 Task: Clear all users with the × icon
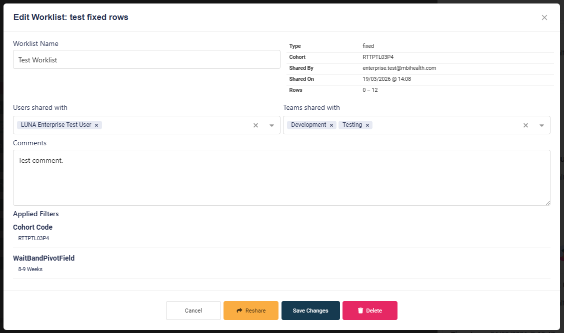click(255, 125)
